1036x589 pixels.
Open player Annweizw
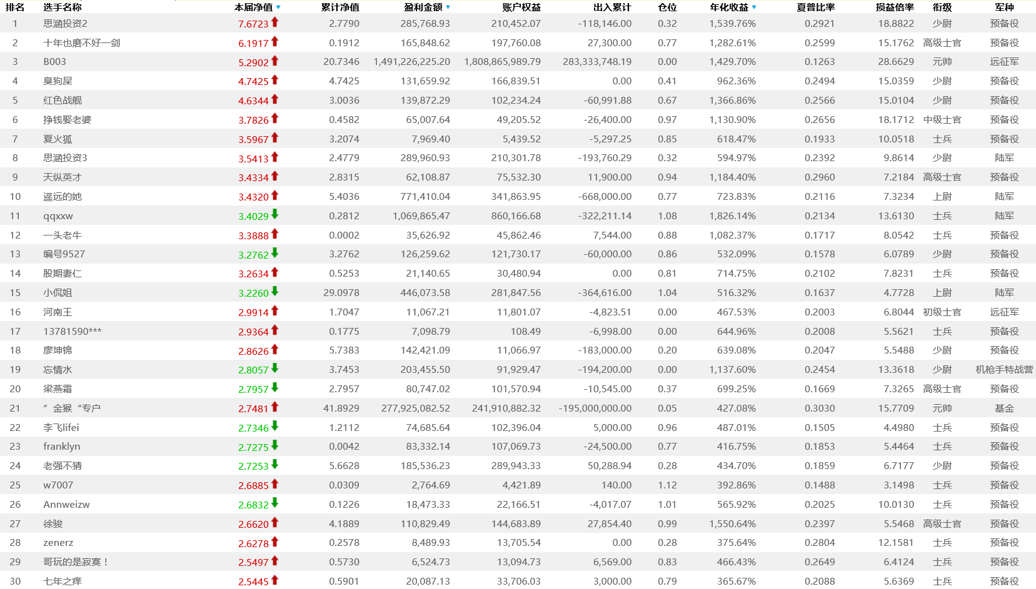pos(67,505)
